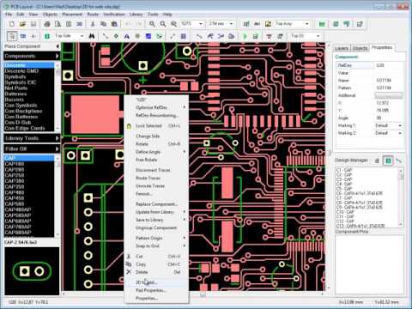The height and width of the screenshot is (309, 412).
Task: Click the New file toolbar icon
Action: 12,24
